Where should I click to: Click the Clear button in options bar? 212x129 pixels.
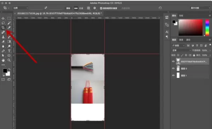[68, 8]
